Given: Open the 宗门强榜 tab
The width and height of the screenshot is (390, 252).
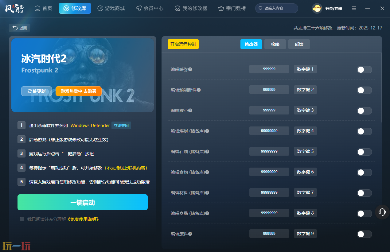Looking at the screenshot, I should click(x=232, y=8).
